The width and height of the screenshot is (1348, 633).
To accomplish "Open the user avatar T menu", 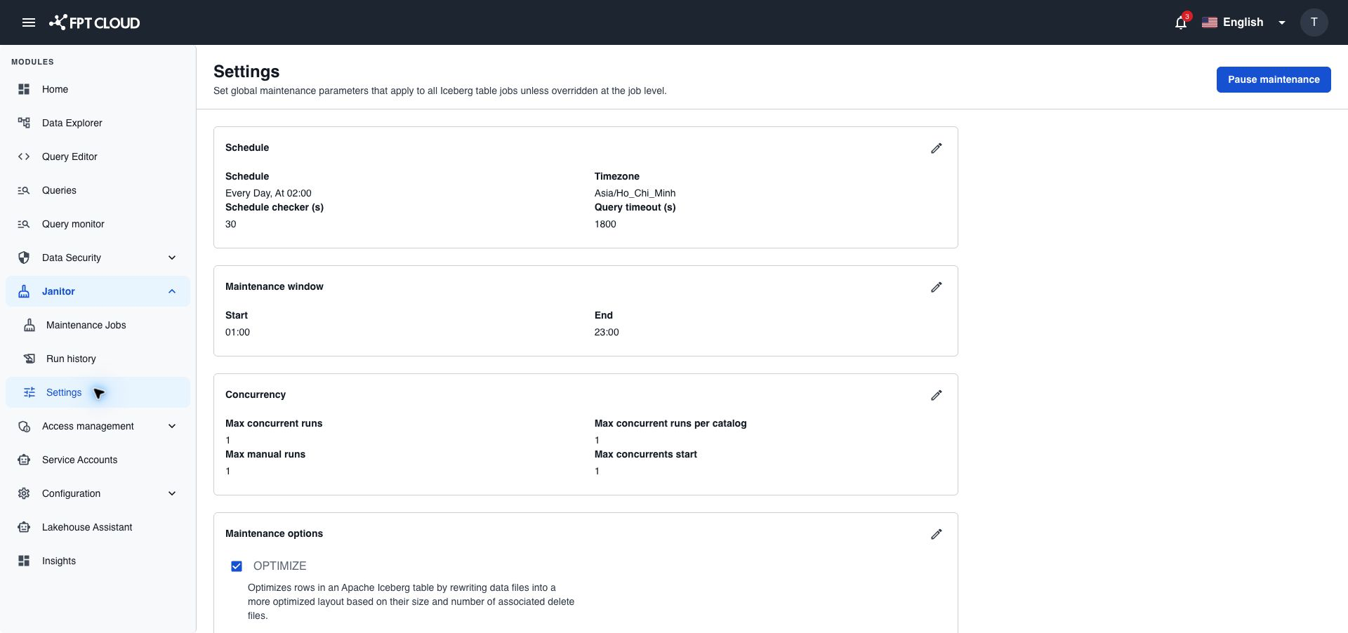I will click(x=1314, y=22).
